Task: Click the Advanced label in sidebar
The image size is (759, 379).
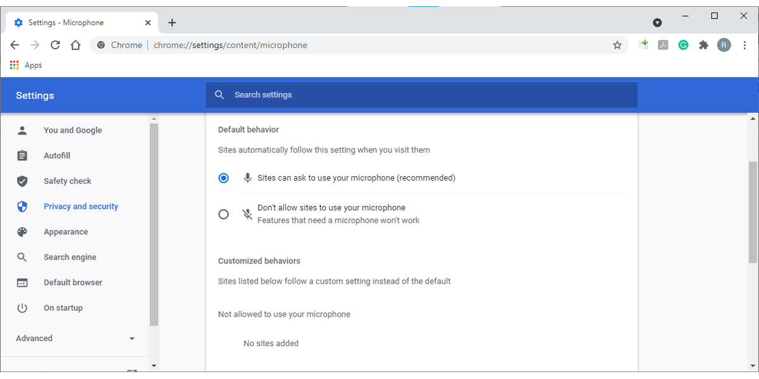Action: 34,338
